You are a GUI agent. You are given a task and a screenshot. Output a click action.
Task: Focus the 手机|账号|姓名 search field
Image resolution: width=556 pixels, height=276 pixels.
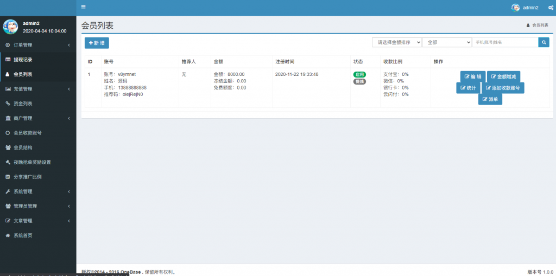tap(504, 42)
